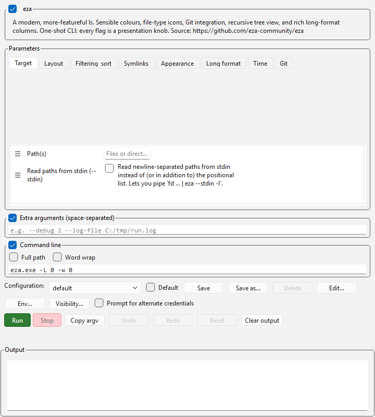Click the Save as... button
Image resolution: width=375 pixels, height=417 pixels.
pos(248,288)
